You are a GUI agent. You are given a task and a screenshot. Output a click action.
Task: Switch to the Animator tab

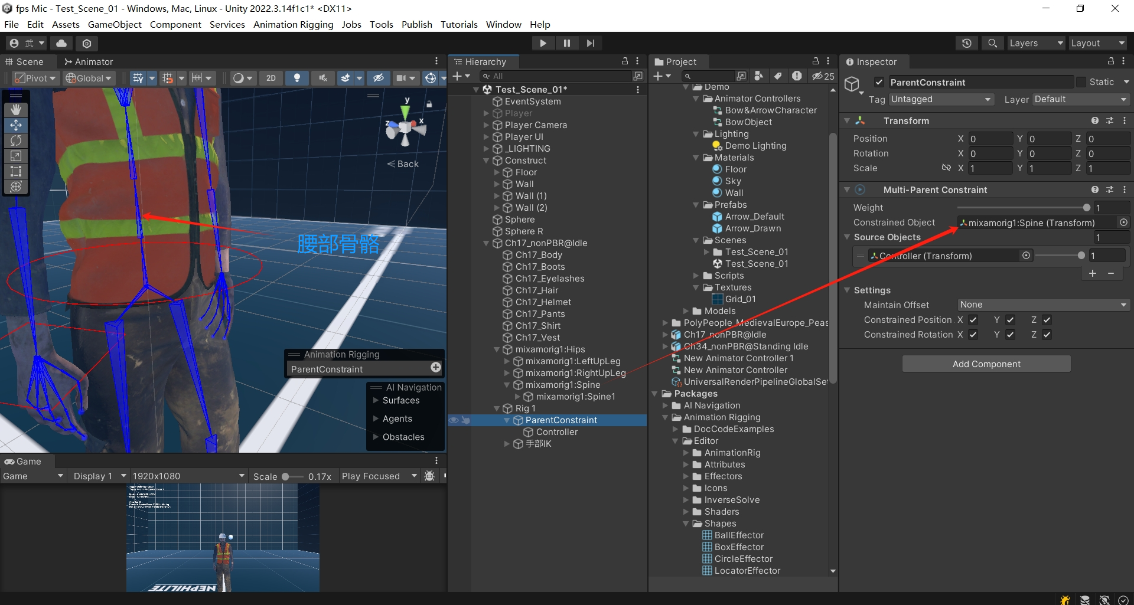point(89,61)
